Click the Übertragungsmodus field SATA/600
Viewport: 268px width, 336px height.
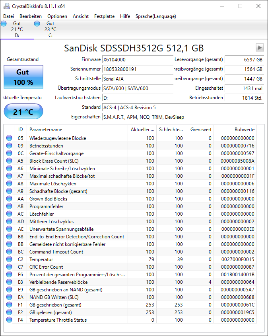tap(138, 88)
